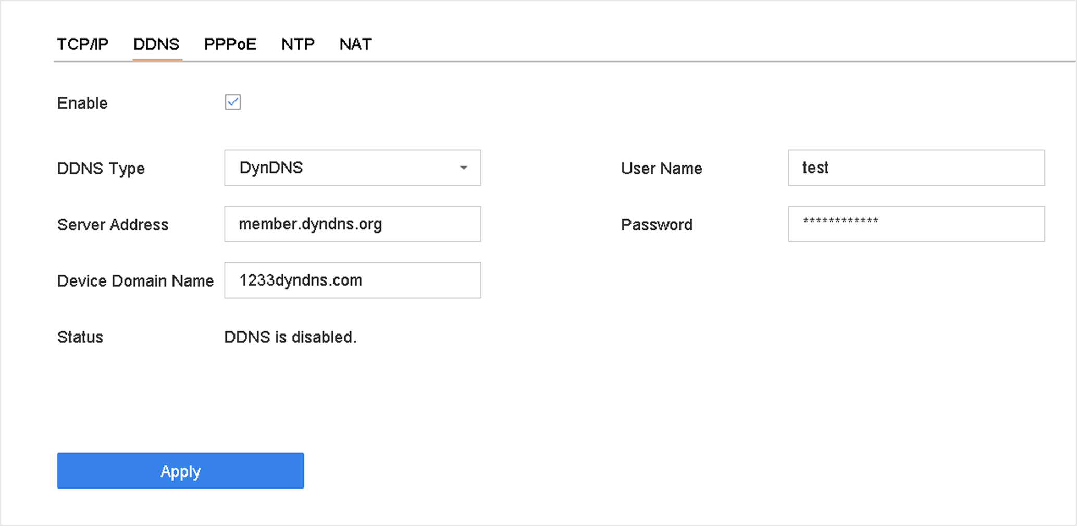
Task: Click the Password label text
Action: (657, 225)
